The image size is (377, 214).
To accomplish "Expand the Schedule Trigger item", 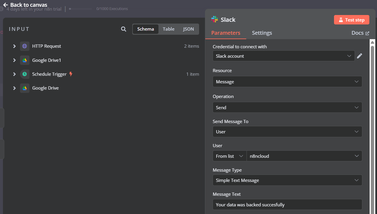I will coord(14,74).
